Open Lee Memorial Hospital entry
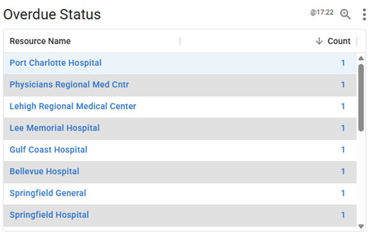Screen dimensions: 368x234 click(55, 128)
